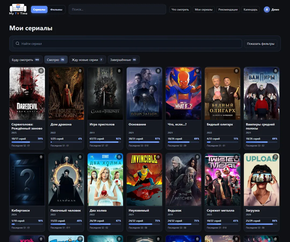This screenshot has width=290, height=242.
Task: Delete Вампиры средней полосы via trash icon
Action: [x=275, y=71]
